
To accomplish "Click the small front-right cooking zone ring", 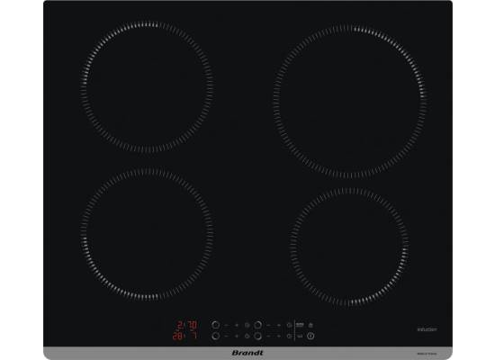I will 349,247.
